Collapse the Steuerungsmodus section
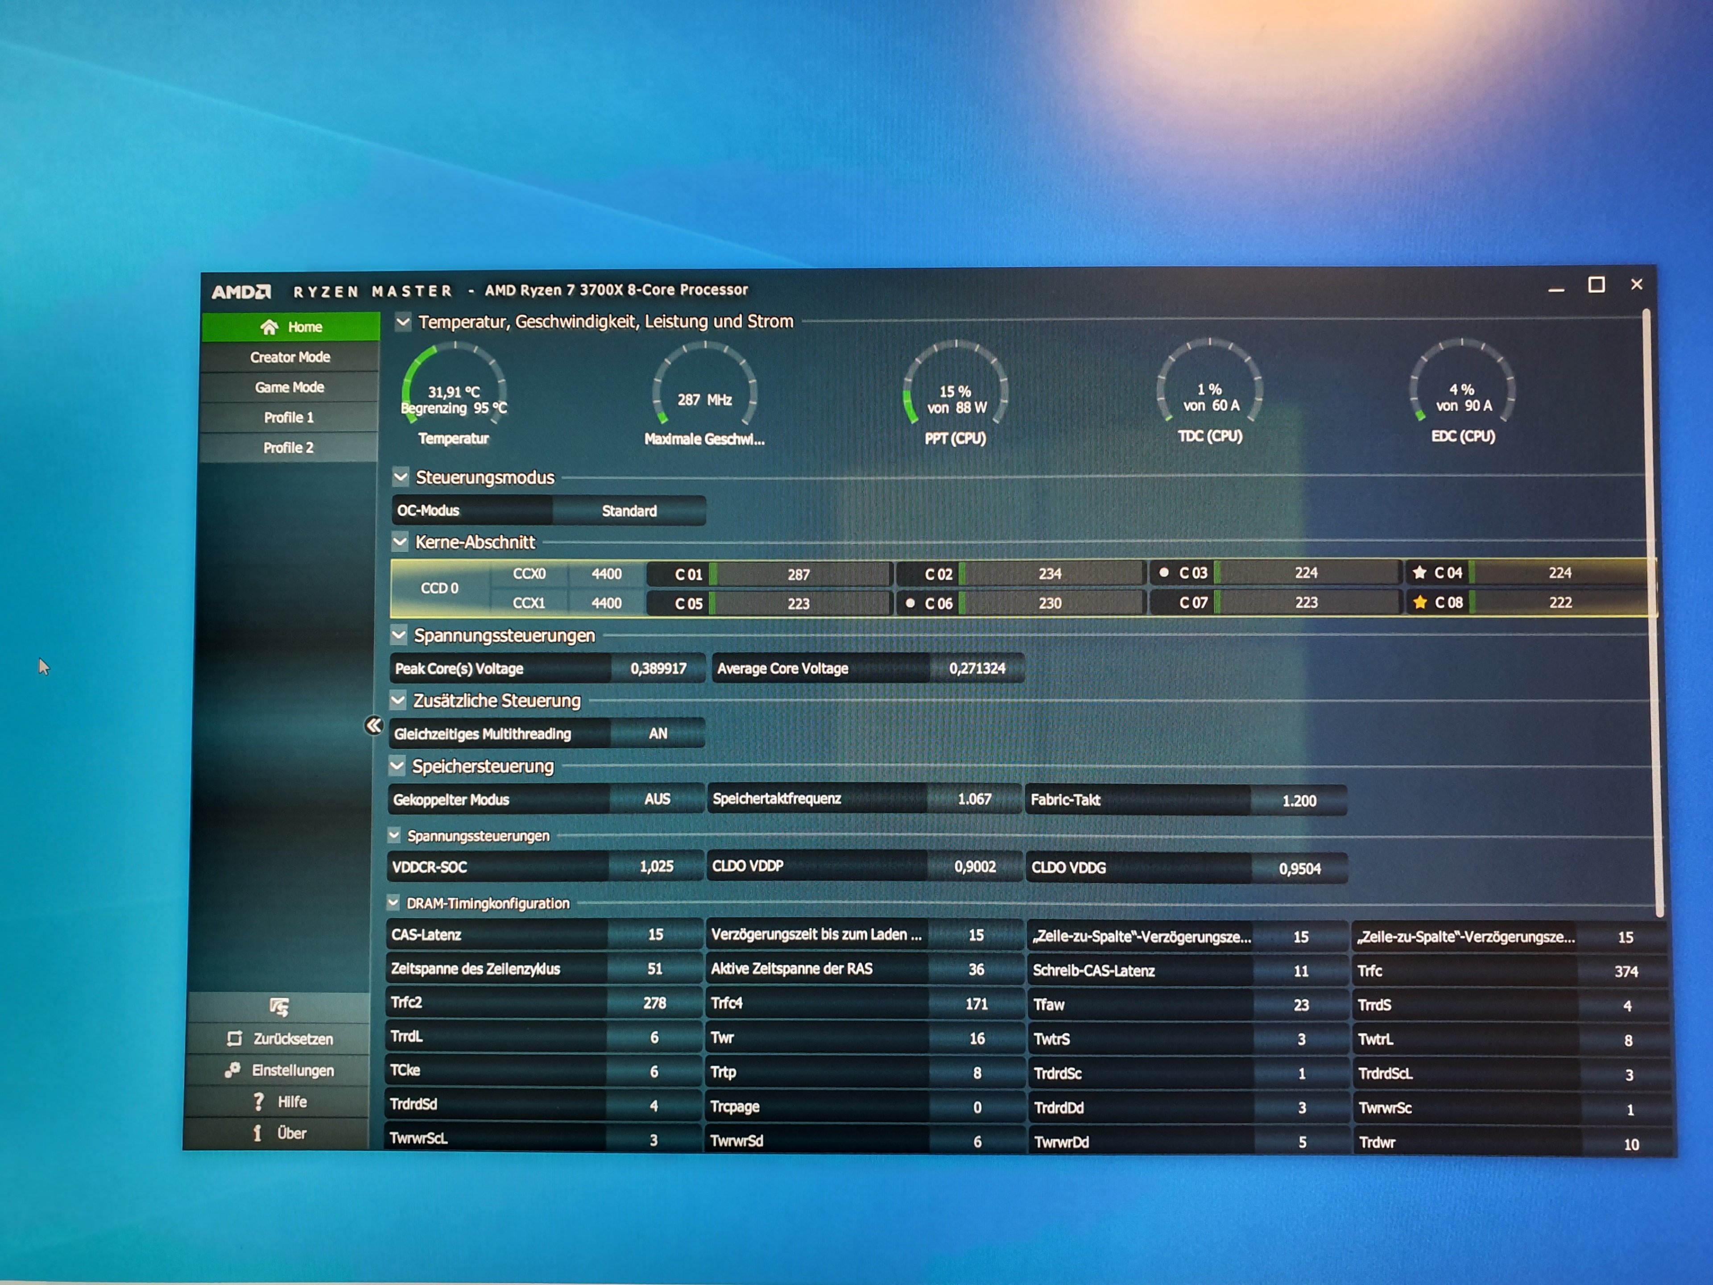Image resolution: width=1713 pixels, height=1285 pixels. [401, 477]
